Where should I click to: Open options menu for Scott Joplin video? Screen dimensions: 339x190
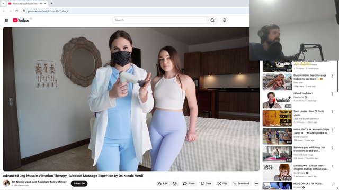tap(332, 112)
